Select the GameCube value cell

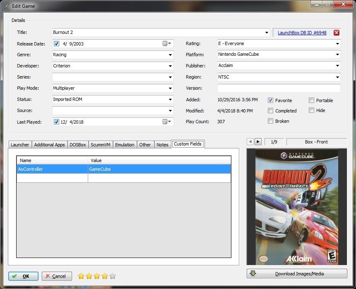click(159, 169)
